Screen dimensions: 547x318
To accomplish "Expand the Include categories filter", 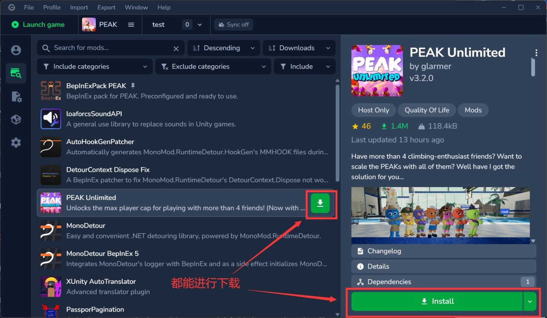I will pos(94,66).
